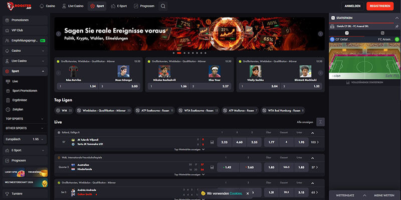Click the Turniere trophy icon
401x200 pixels.
pyautogui.click(x=7, y=194)
